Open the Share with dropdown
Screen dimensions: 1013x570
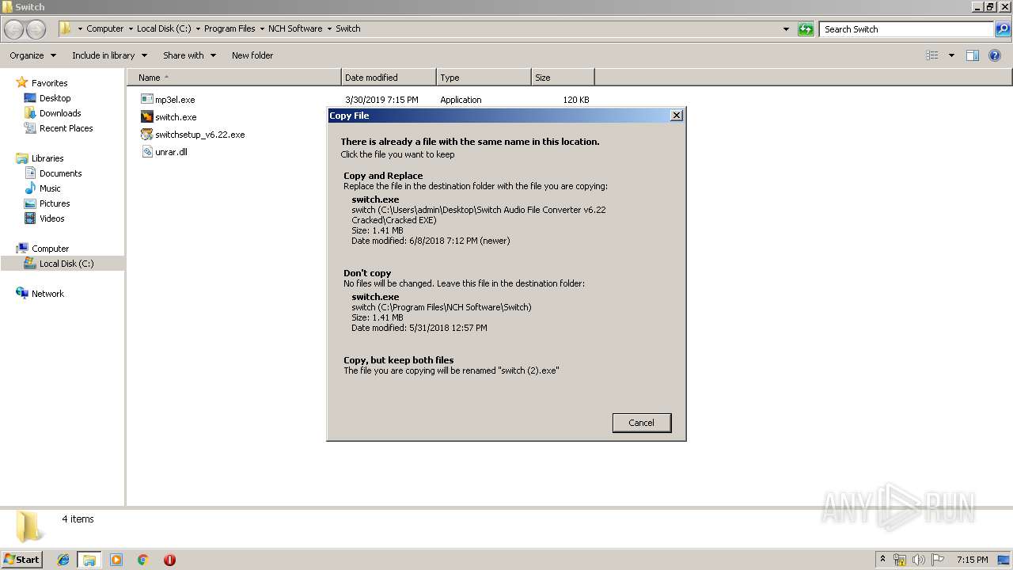[189, 55]
